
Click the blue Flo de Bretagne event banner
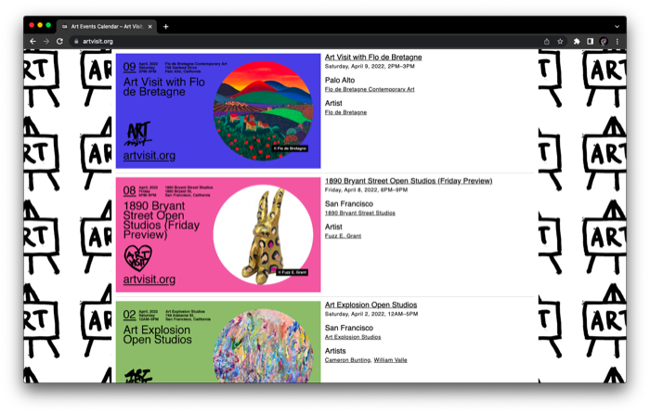[x=218, y=110]
